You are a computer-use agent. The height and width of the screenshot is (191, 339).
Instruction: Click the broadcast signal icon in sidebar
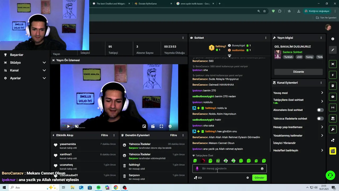[x=333, y=107]
